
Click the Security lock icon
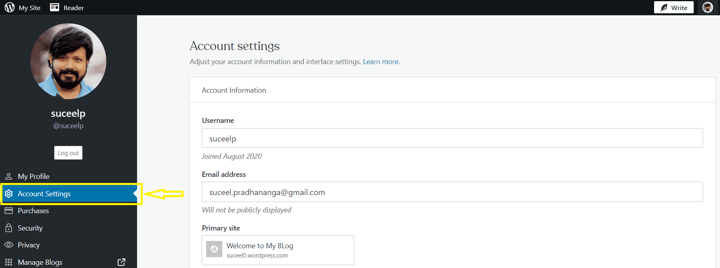[8, 228]
